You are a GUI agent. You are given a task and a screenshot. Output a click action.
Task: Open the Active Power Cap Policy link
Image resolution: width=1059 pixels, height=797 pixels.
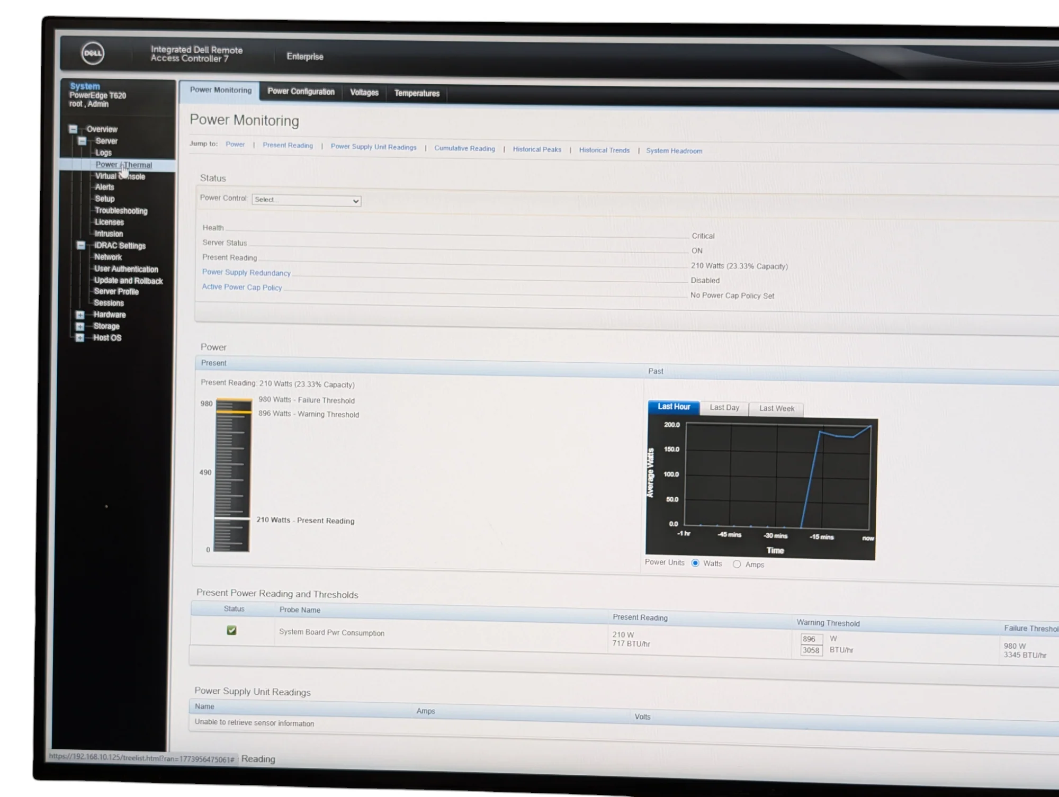click(x=242, y=287)
